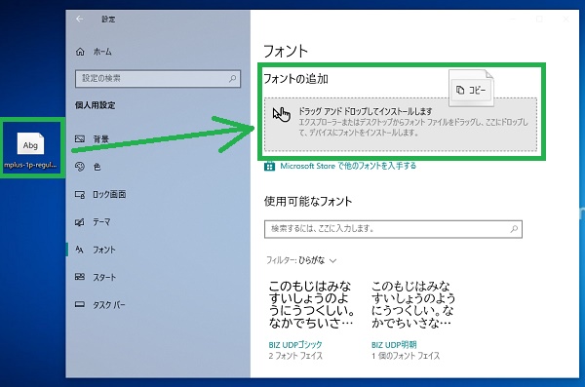
Task: Expand the フィルター: ひらがな dropdown
Action: [x=301, y=260]
